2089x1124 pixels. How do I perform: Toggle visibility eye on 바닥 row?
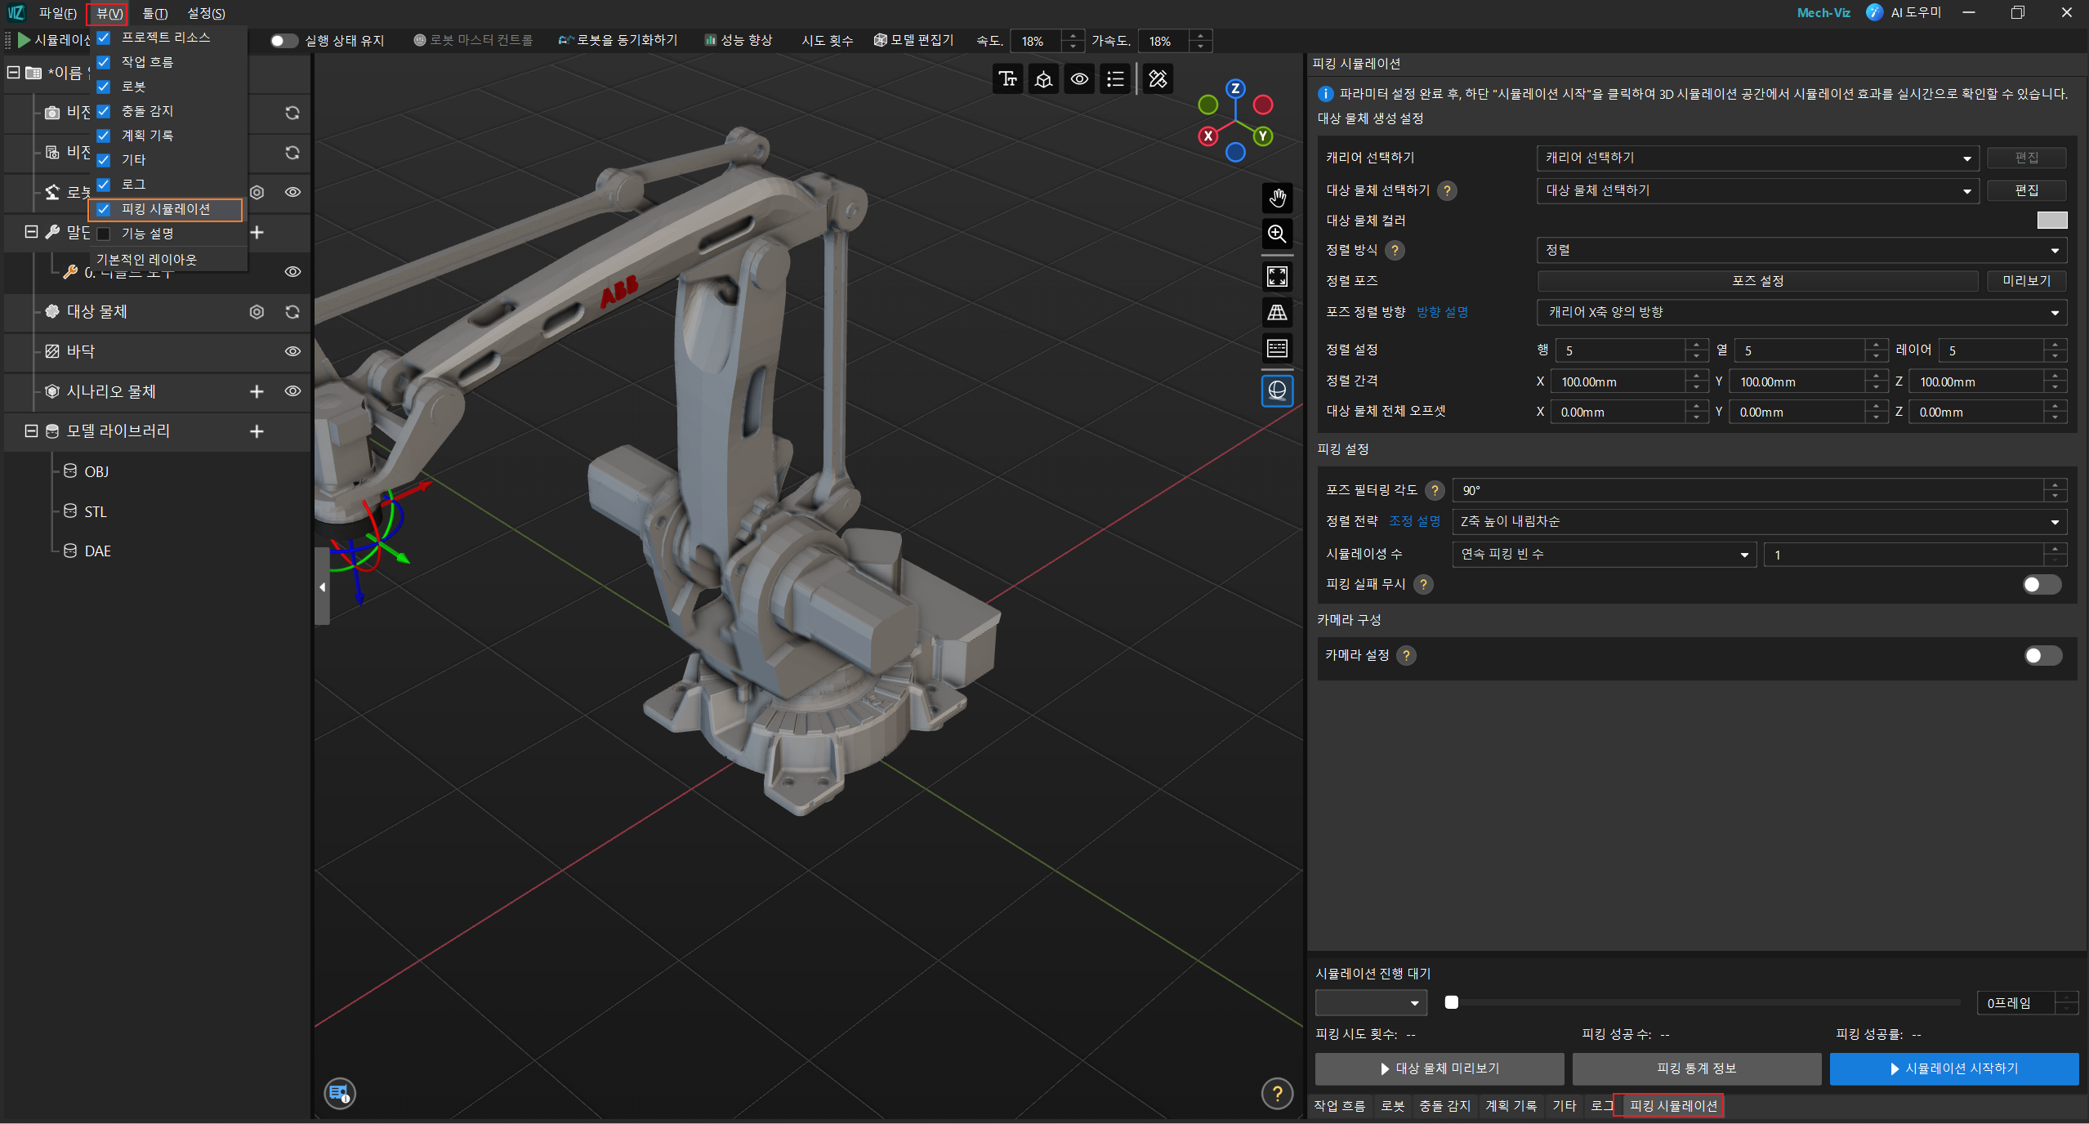(x=292, y=351)
